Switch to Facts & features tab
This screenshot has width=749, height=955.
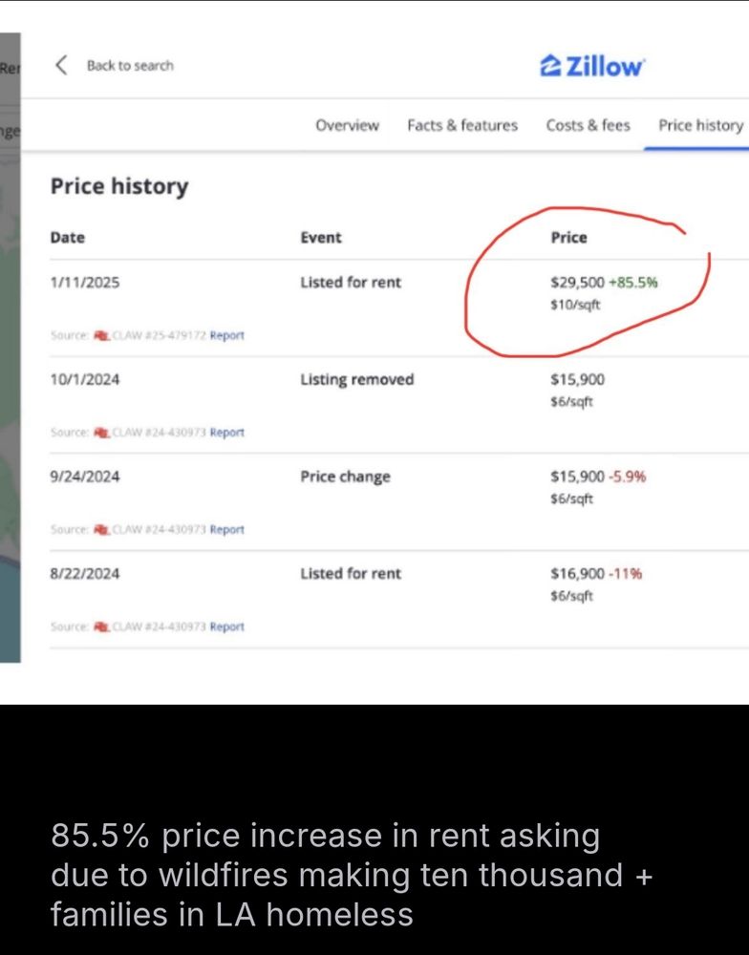coord(462,125)
